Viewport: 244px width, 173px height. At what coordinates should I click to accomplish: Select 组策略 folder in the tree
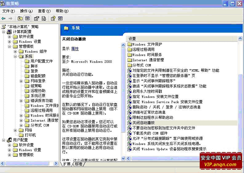(x=36, y=86)
